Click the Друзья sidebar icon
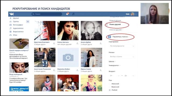This screenshot has width=172, height=96. 10,18
